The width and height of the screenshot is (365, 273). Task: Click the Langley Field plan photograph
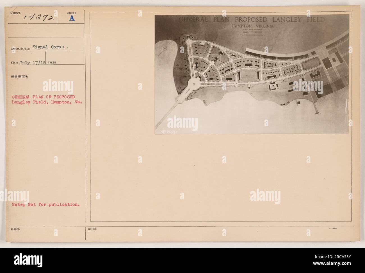252,74
